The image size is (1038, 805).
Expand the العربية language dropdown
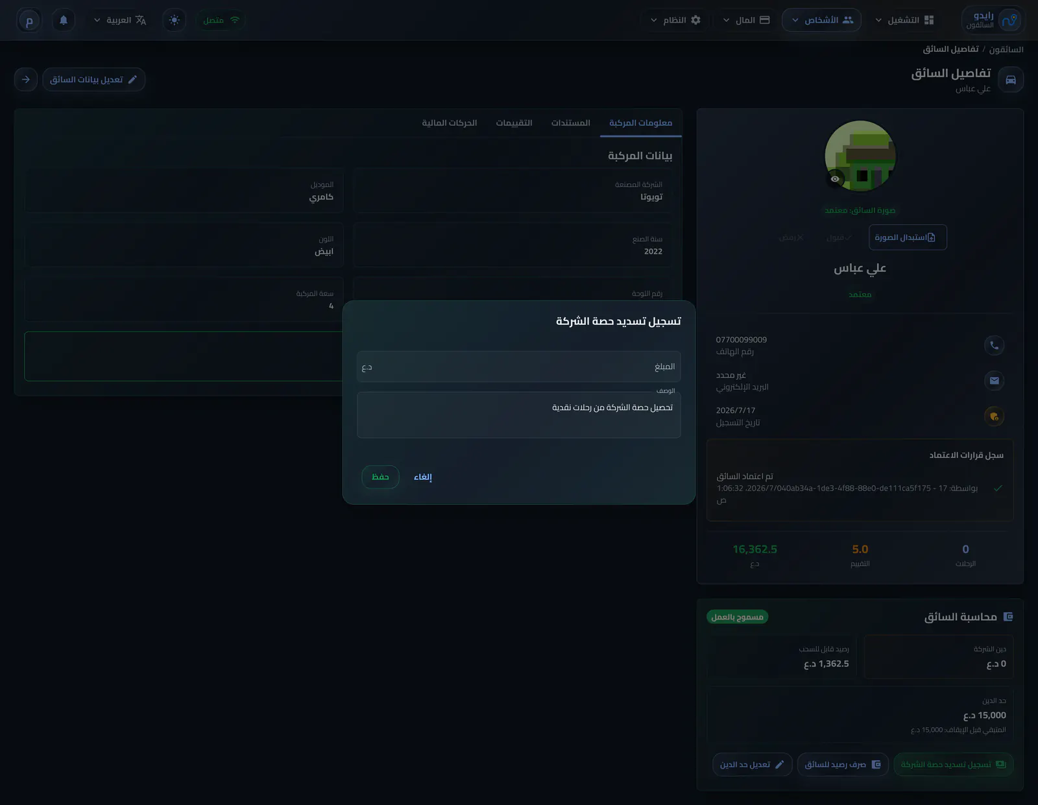[x=120, y=20]
